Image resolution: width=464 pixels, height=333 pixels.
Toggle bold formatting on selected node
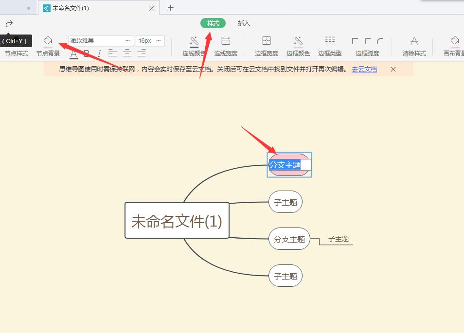click(86, 53)
